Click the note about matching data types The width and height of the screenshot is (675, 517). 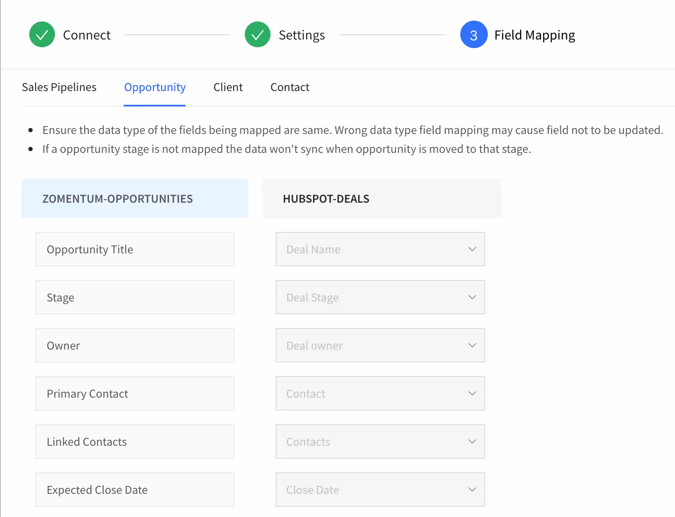point(353,130)
